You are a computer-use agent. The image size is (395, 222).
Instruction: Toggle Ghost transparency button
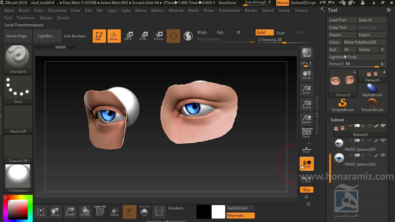tap(129, 212)
